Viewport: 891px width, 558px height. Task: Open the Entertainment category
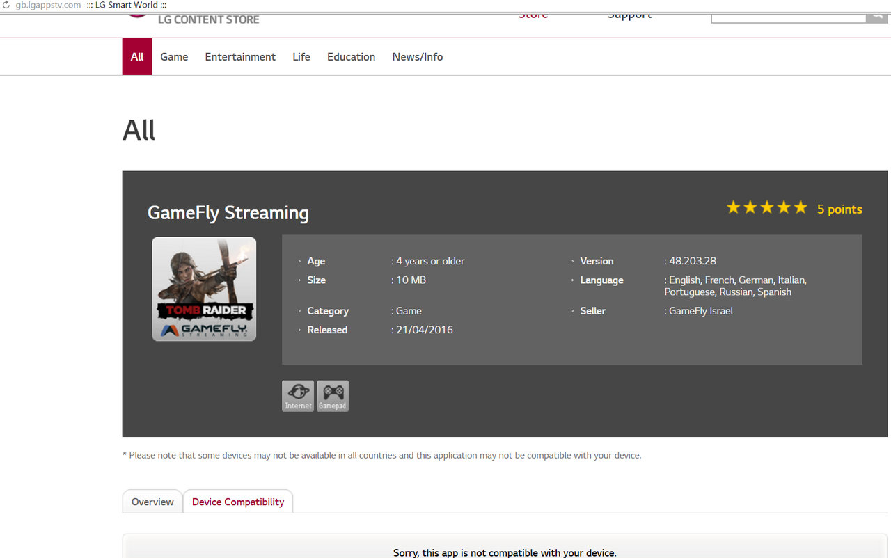click(240, 57)
